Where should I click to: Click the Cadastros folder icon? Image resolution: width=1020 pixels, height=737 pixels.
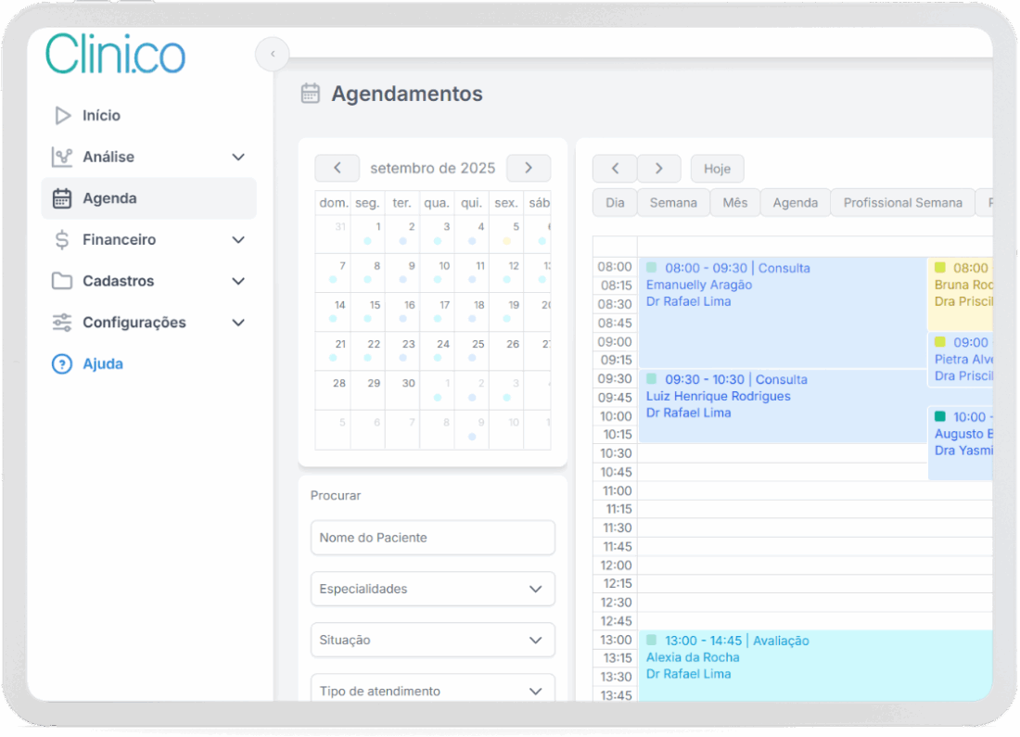[x=62, y=281]
